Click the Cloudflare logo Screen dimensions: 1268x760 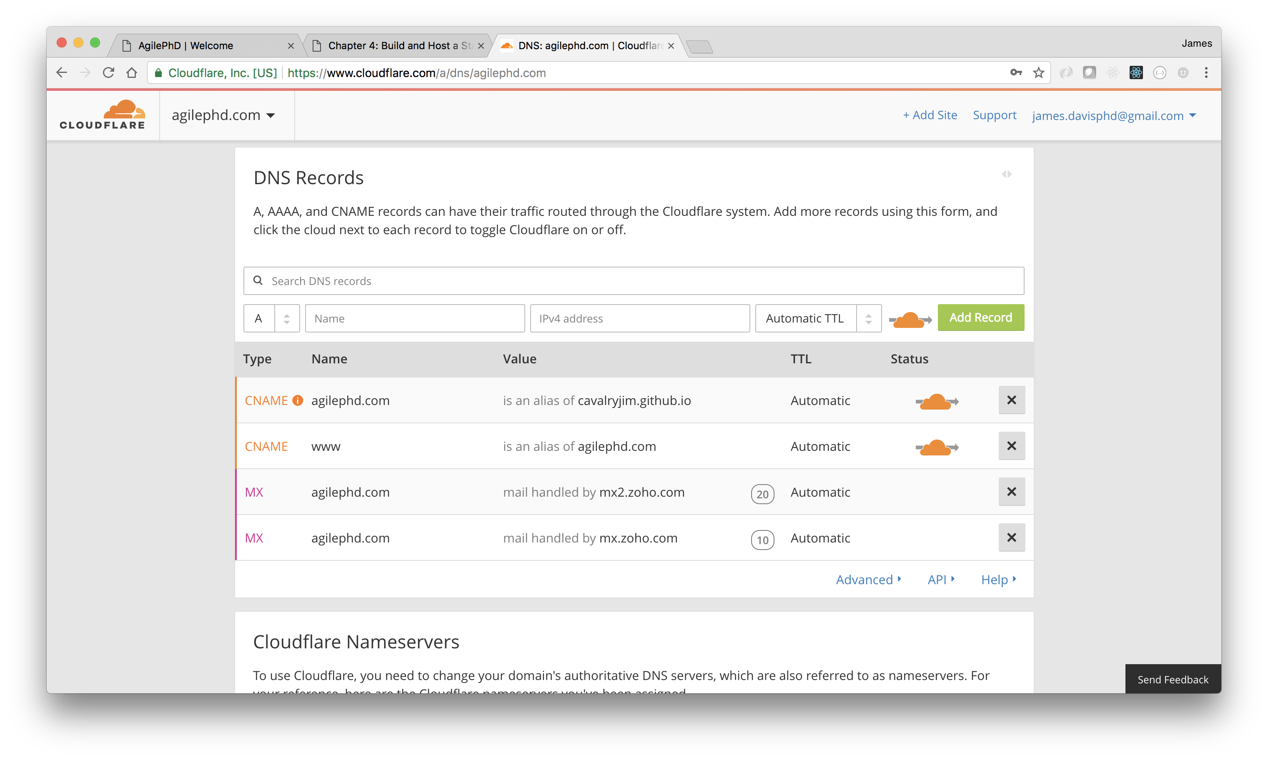(103, 115)
